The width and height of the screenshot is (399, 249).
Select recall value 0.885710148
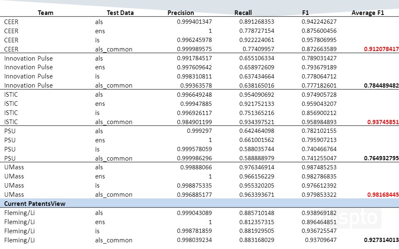pos(257,213)
